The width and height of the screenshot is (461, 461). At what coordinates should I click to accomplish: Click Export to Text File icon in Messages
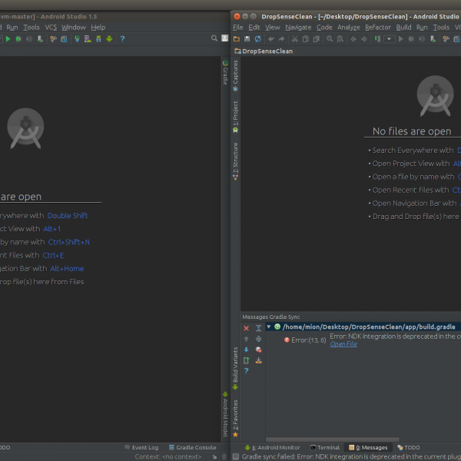pos(247,360)
